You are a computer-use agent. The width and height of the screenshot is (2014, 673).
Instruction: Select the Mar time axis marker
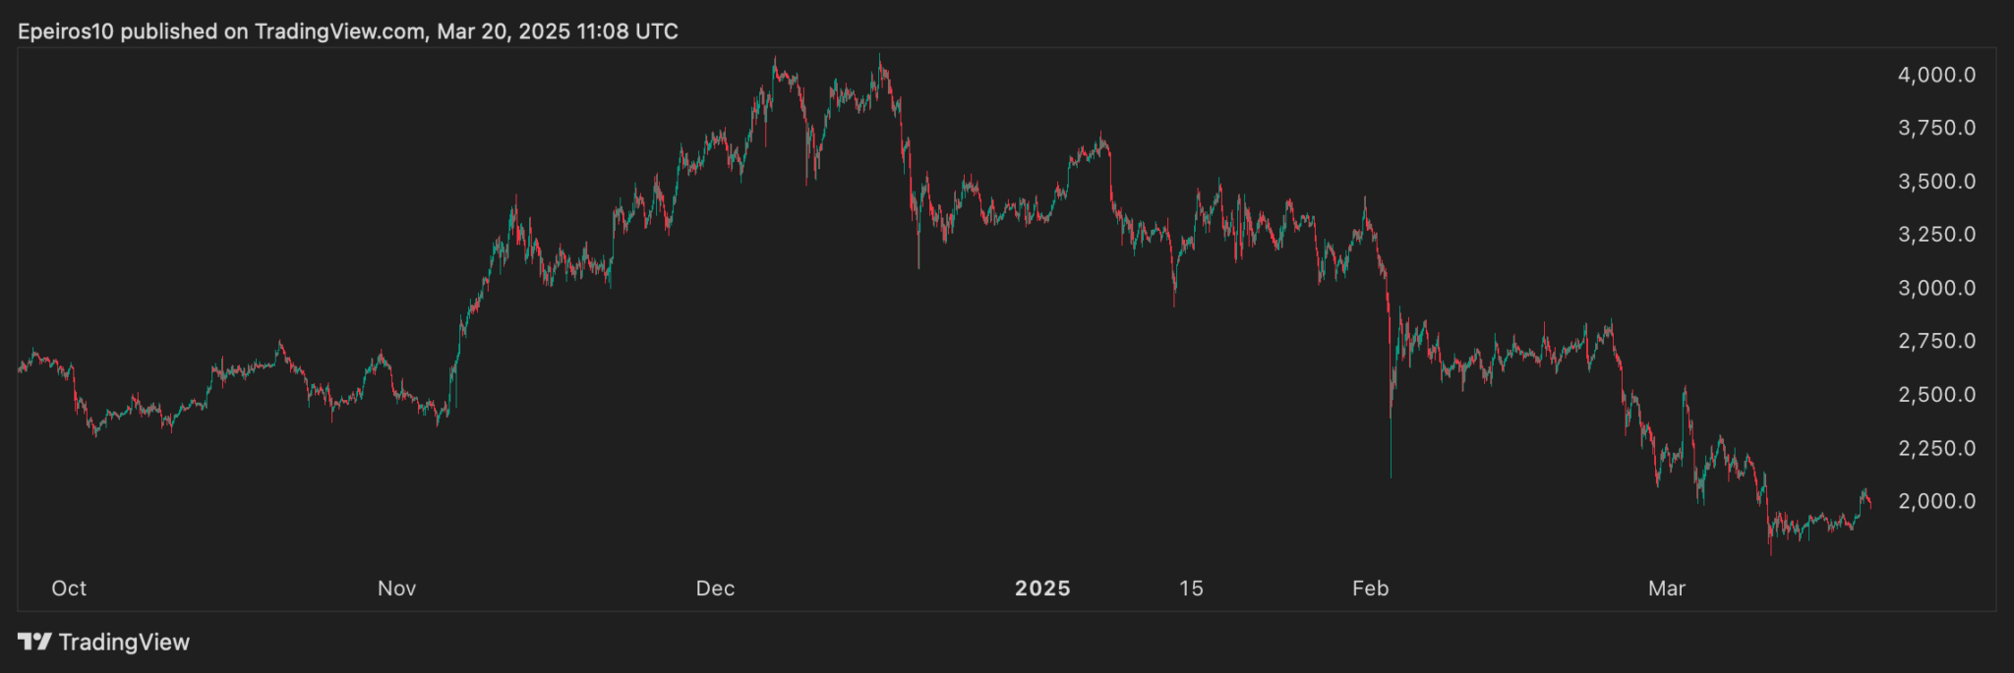[x=1667, y=589]
